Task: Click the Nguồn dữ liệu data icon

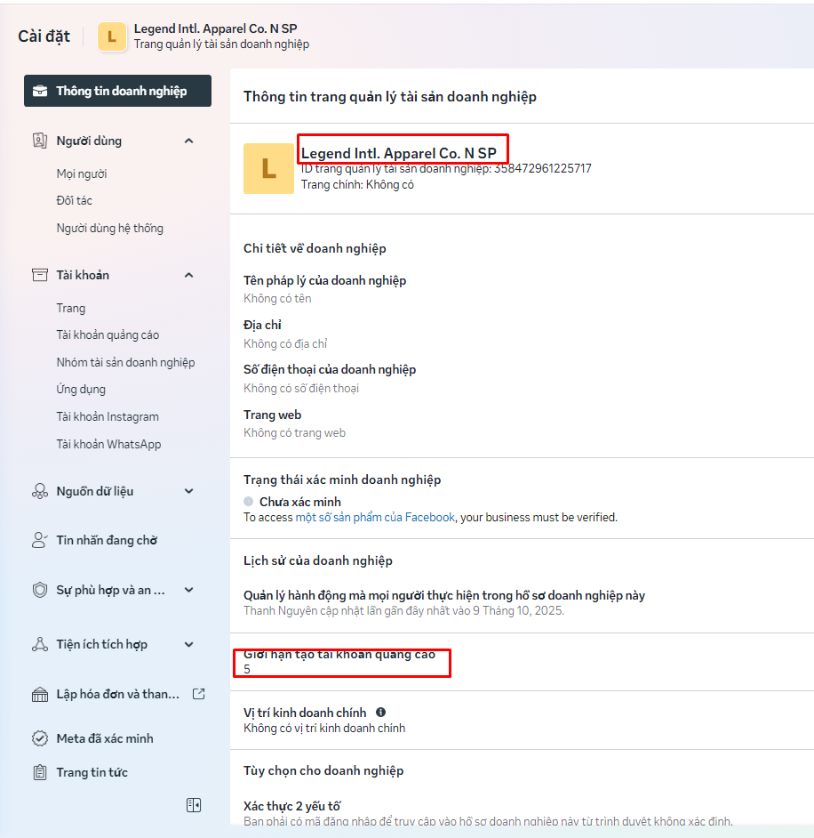Action: pos(39,491)
